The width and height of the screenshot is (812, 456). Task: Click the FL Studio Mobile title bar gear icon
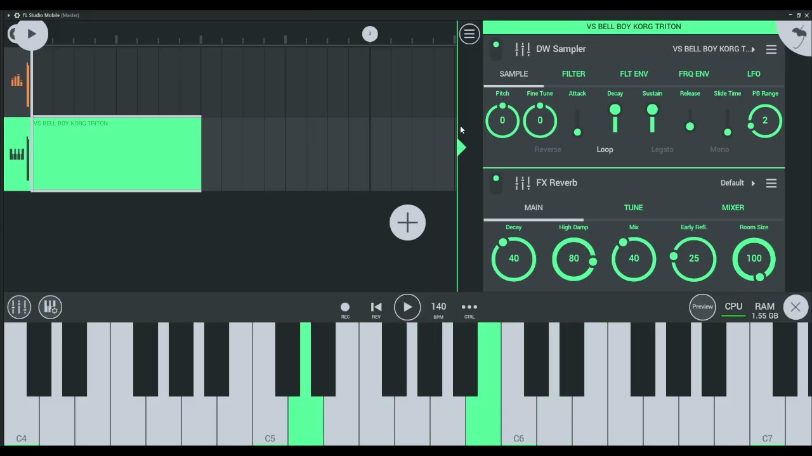click(16, 15)
